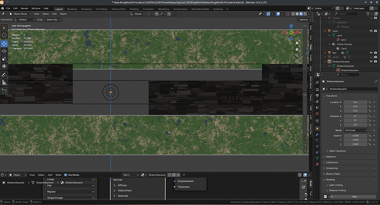The image size is (380, 205).
Task: Open the Render properties tab
Action: click(317, 90)
